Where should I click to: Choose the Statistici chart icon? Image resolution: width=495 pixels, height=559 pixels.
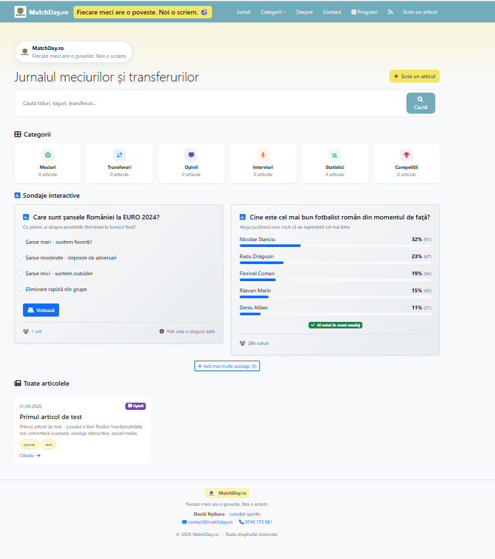[335, 155]
